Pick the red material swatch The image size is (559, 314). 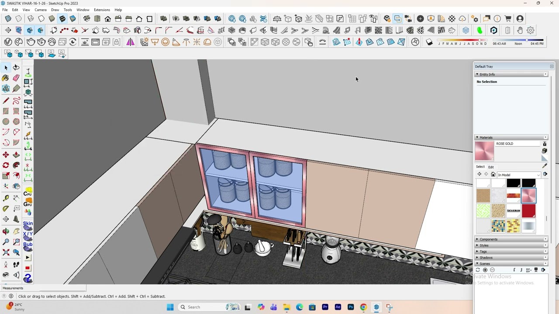(x=528, y=211)
